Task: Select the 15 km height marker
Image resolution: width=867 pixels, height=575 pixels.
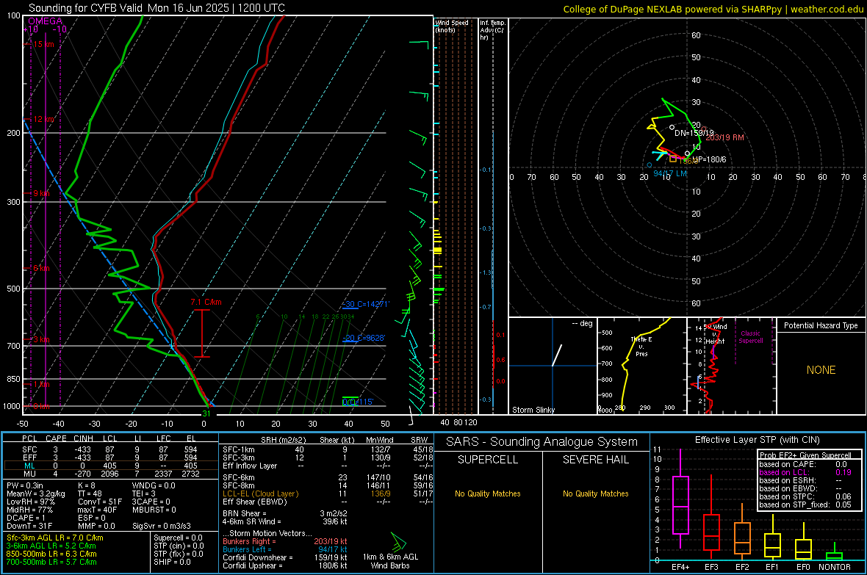Action: (x=43, y=44)
